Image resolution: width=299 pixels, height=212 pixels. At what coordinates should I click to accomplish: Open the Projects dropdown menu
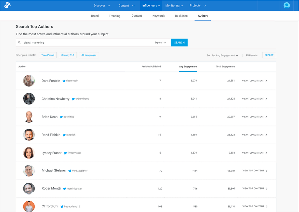pos(198,6)
